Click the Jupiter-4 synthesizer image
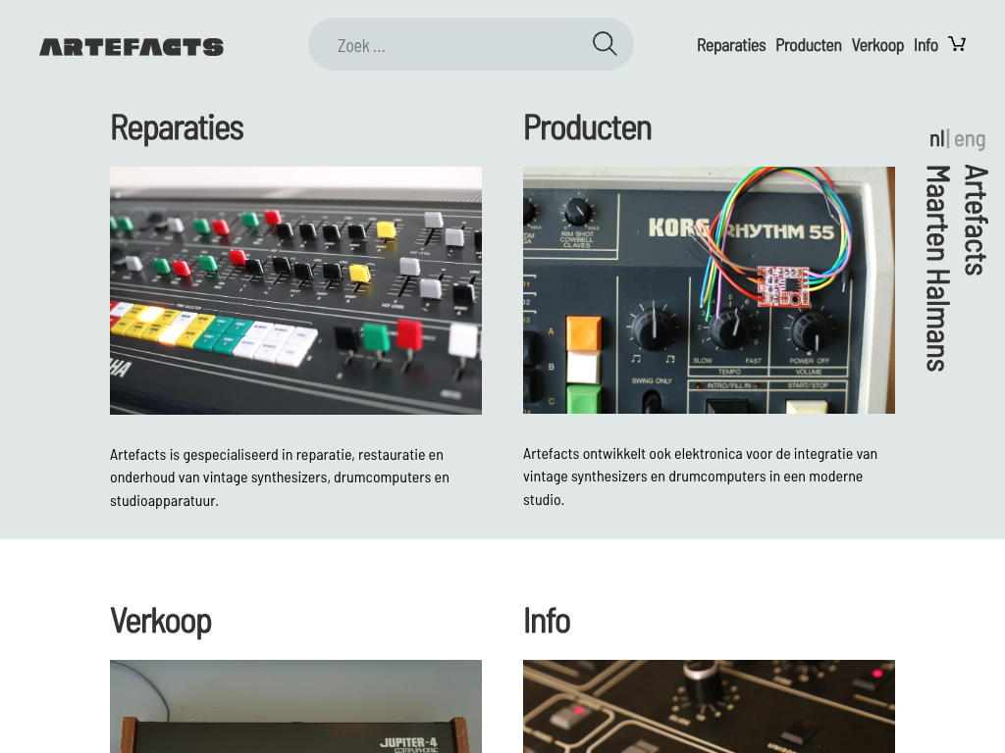Viewport: 1005px width, 753px height. (x=295, y=706)
